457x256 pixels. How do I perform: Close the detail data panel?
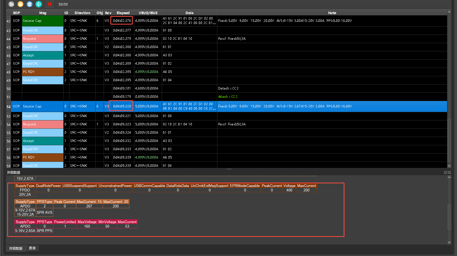point(449,172)
